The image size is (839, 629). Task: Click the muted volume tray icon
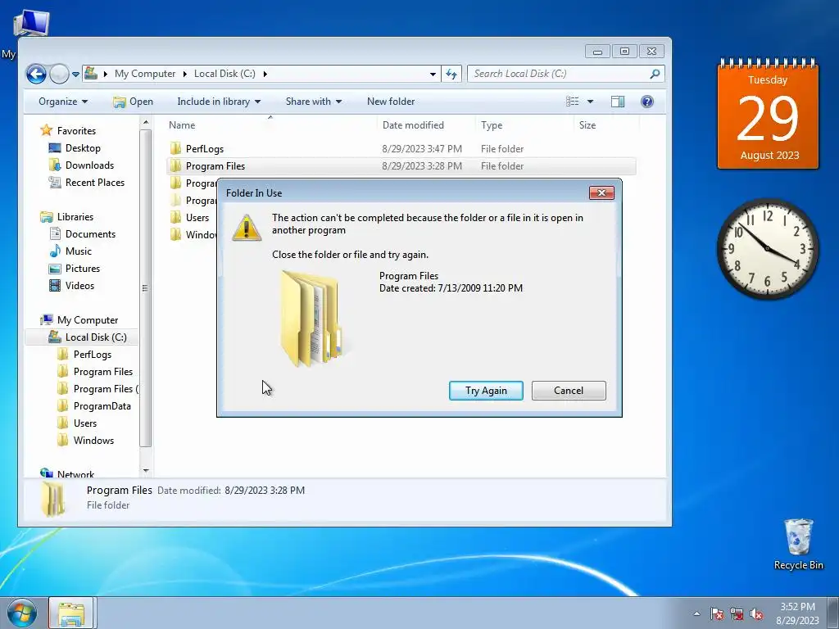tap(756, 613)
